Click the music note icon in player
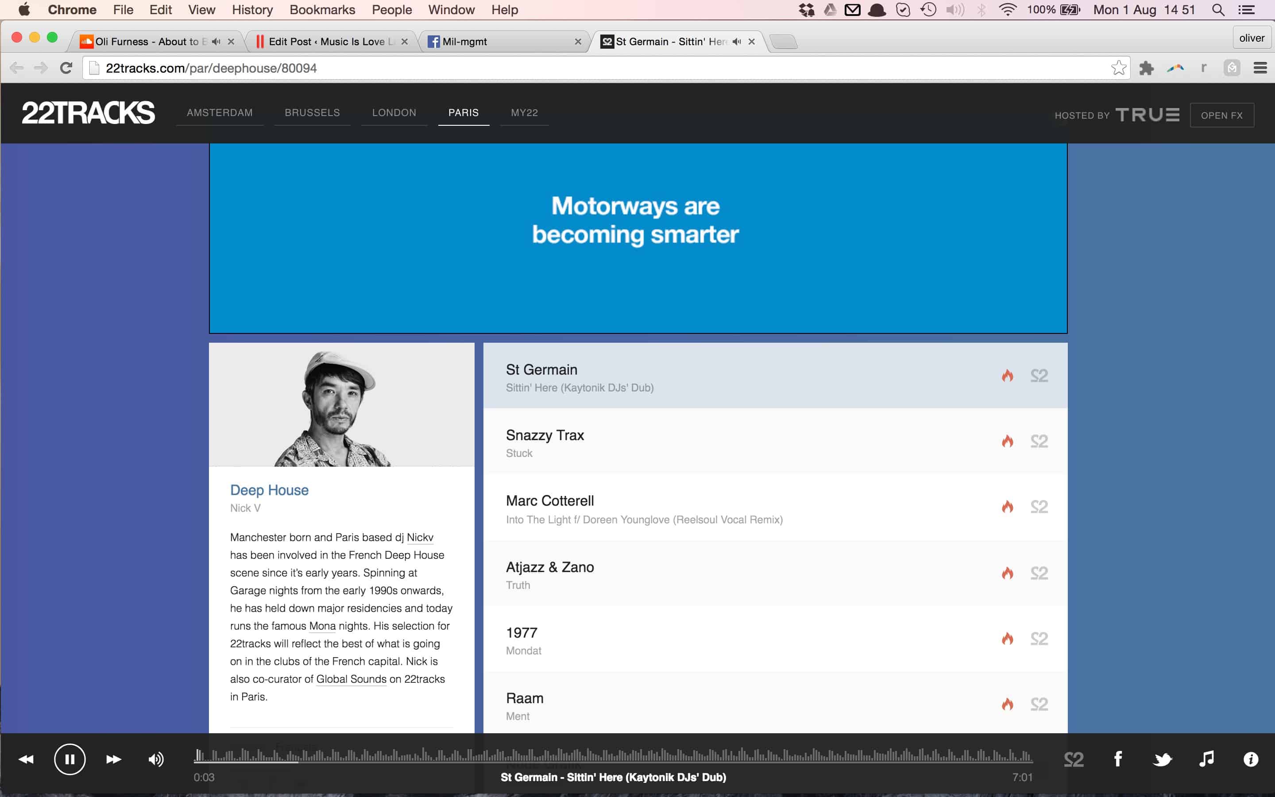Screen dimensions: 1275x797 click(1206, 758)
